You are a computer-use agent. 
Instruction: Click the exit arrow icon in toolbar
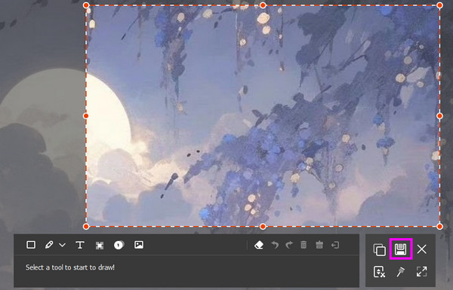point(335,245)
